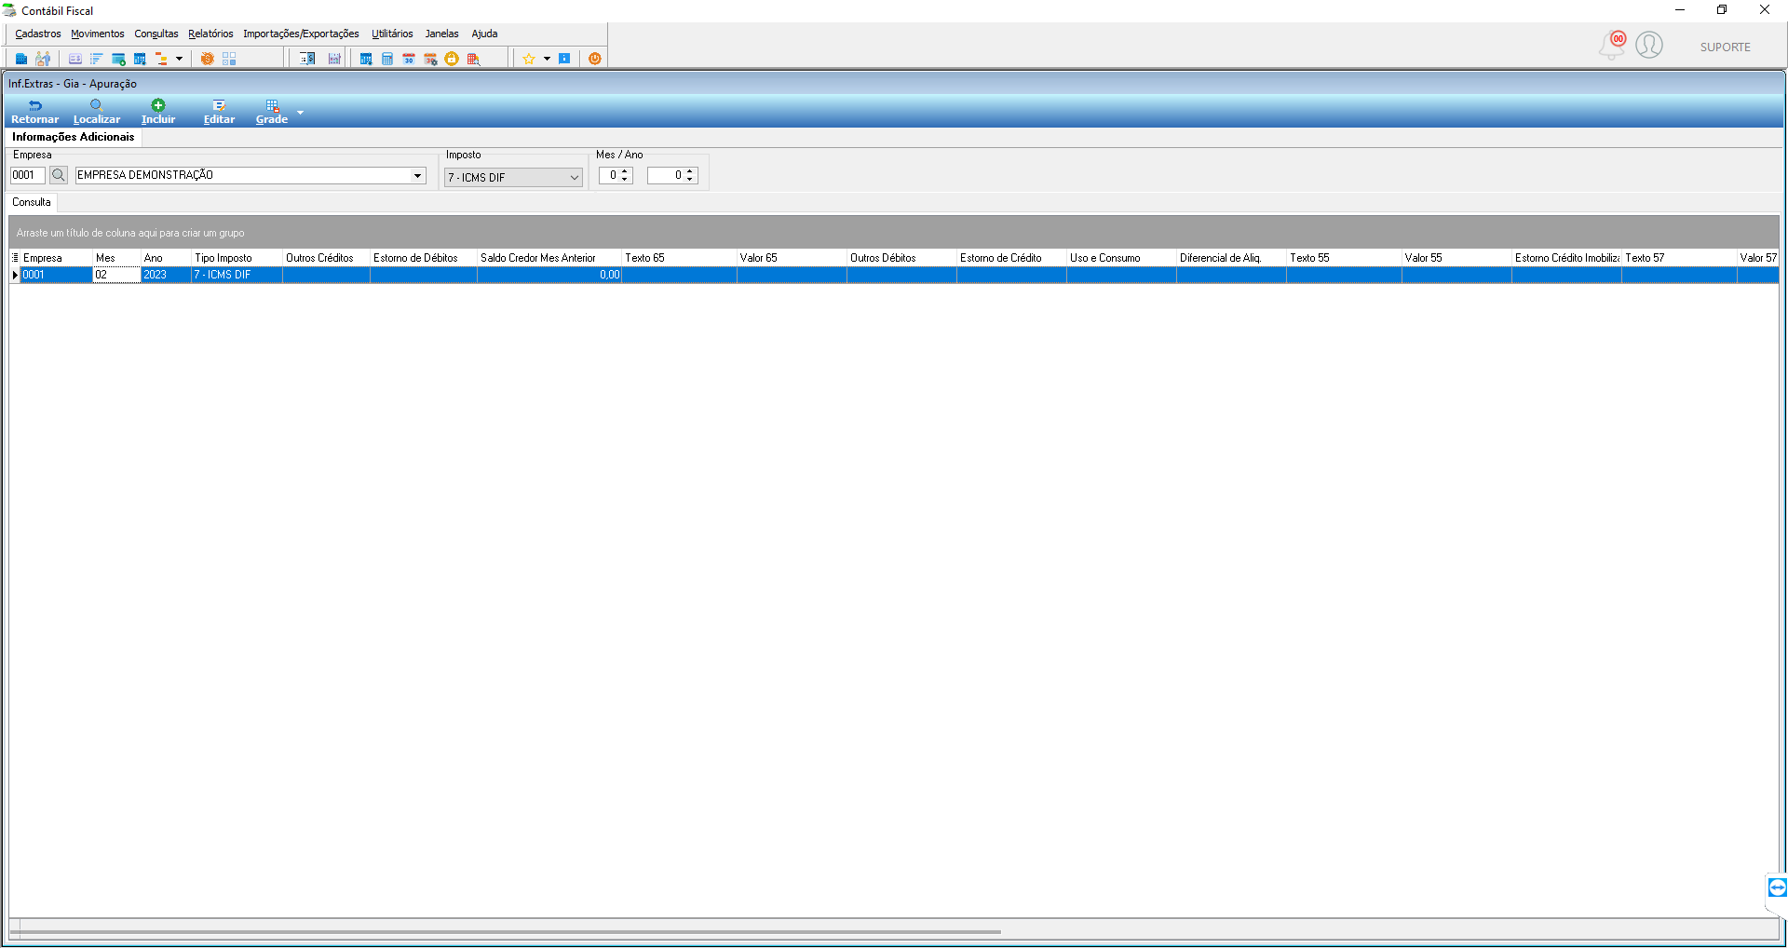The width and height of the screenshot is (1788, 948).
Task: Click the Empresa search magnifier button
Action: pos(59,175)
